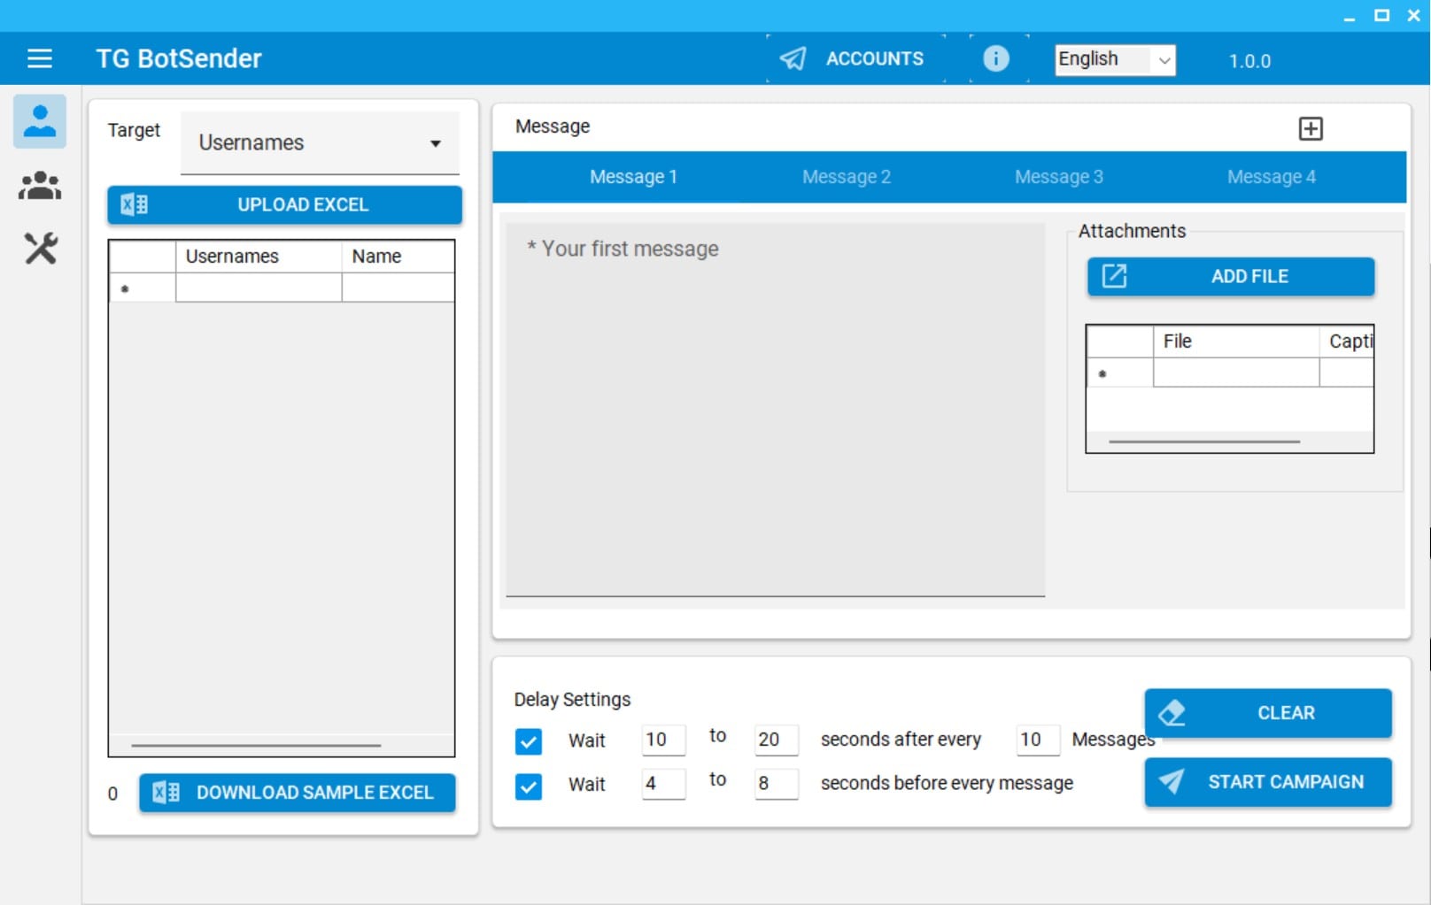The width and height of the screenshot is (1431, 905).
Task: Click the Start Campaign button
Action: pyautogui.click(x=1267, y=782)
